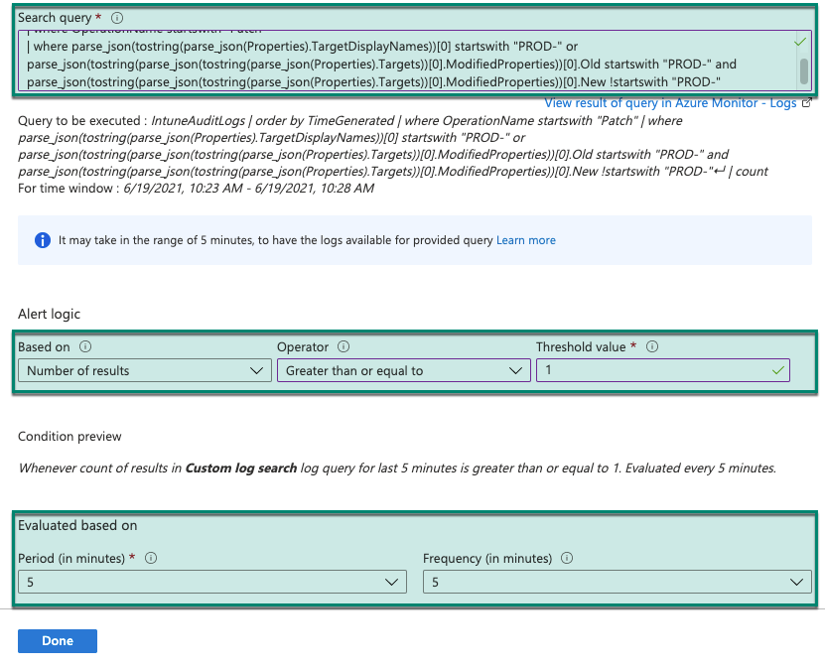Click the Threshold value info icon
The image size is (825, 668).
click(652, 346)
